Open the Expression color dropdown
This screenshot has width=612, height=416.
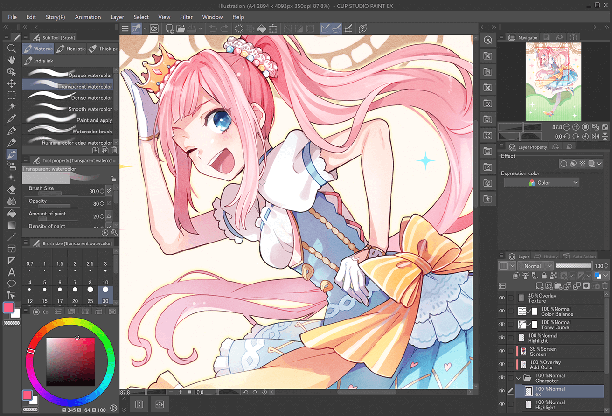(x=541, y=182)
